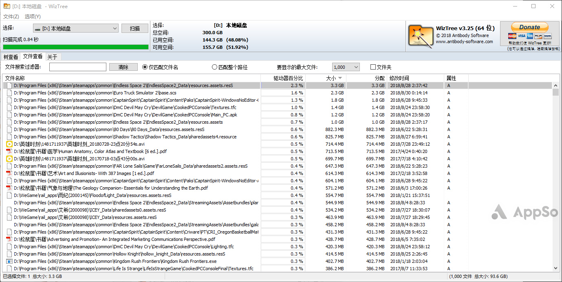Viewport: 562px width, 282px height.
Task: Switch to the 文件查看 tab
Action: pos(33,56)
